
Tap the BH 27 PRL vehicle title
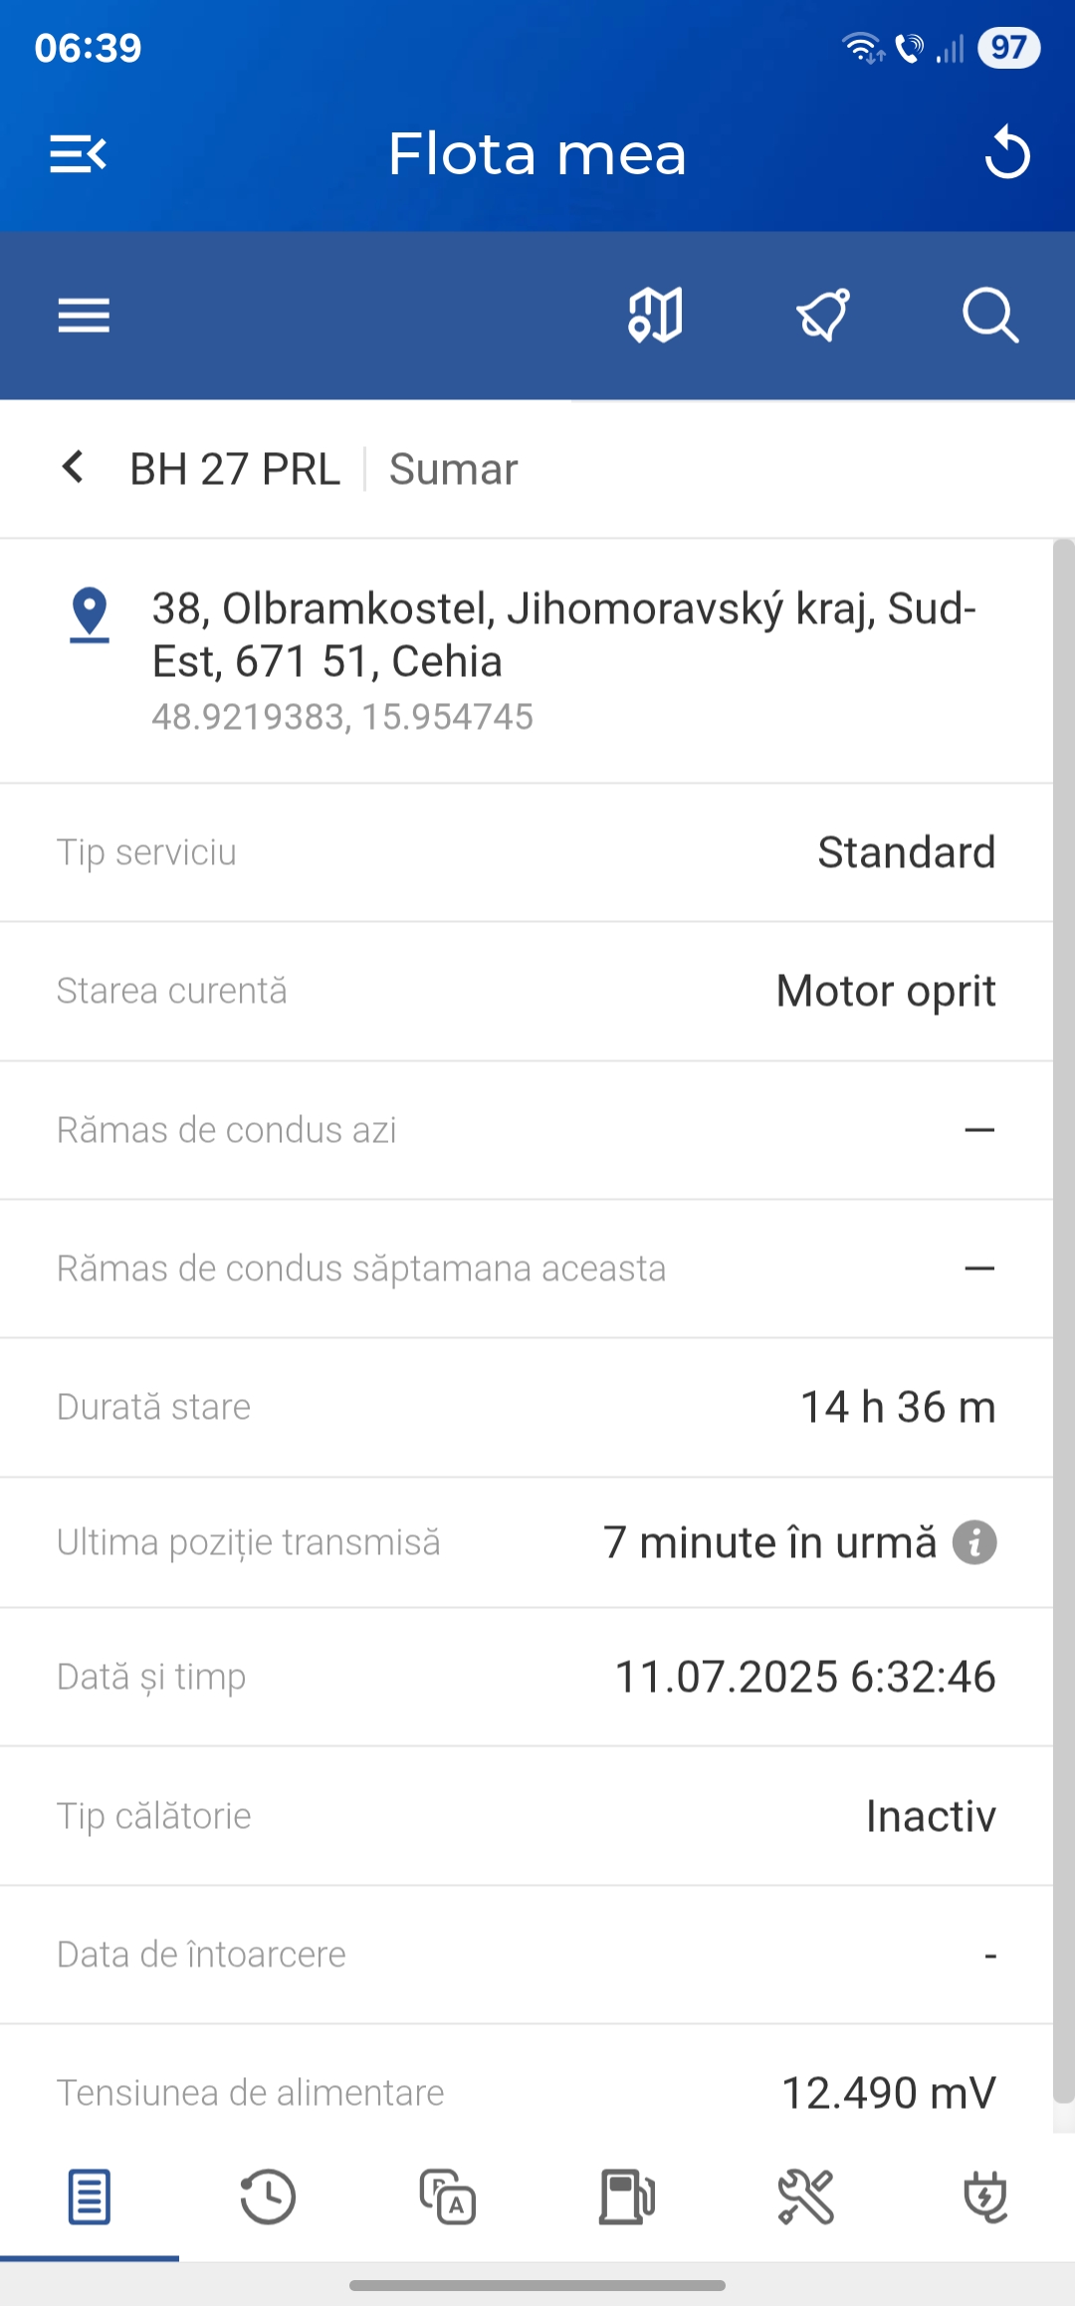tap(235, 469)
